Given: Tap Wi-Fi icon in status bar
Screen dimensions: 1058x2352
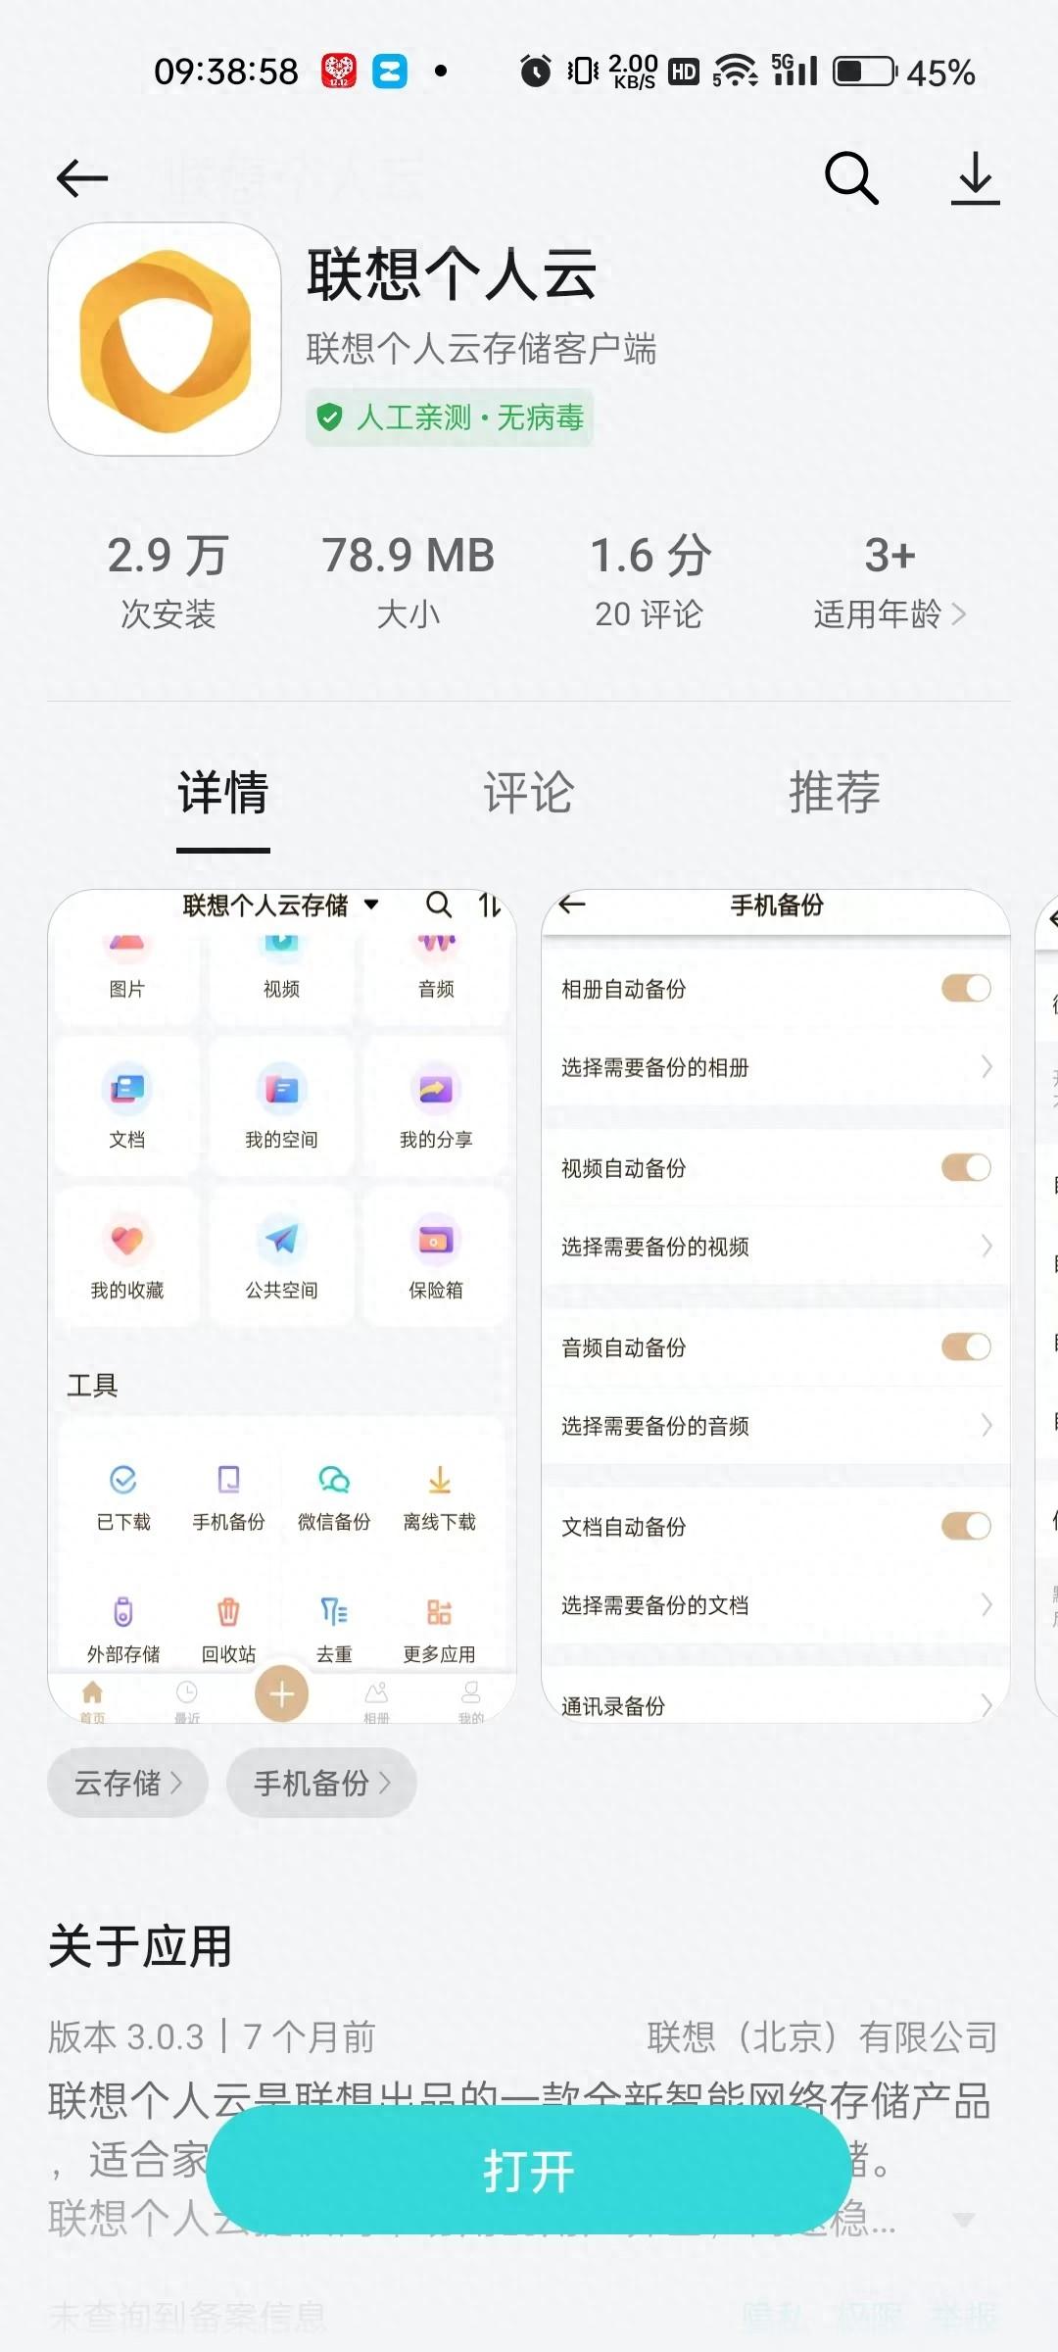Looking at the screenshot, I should [735, 72].
